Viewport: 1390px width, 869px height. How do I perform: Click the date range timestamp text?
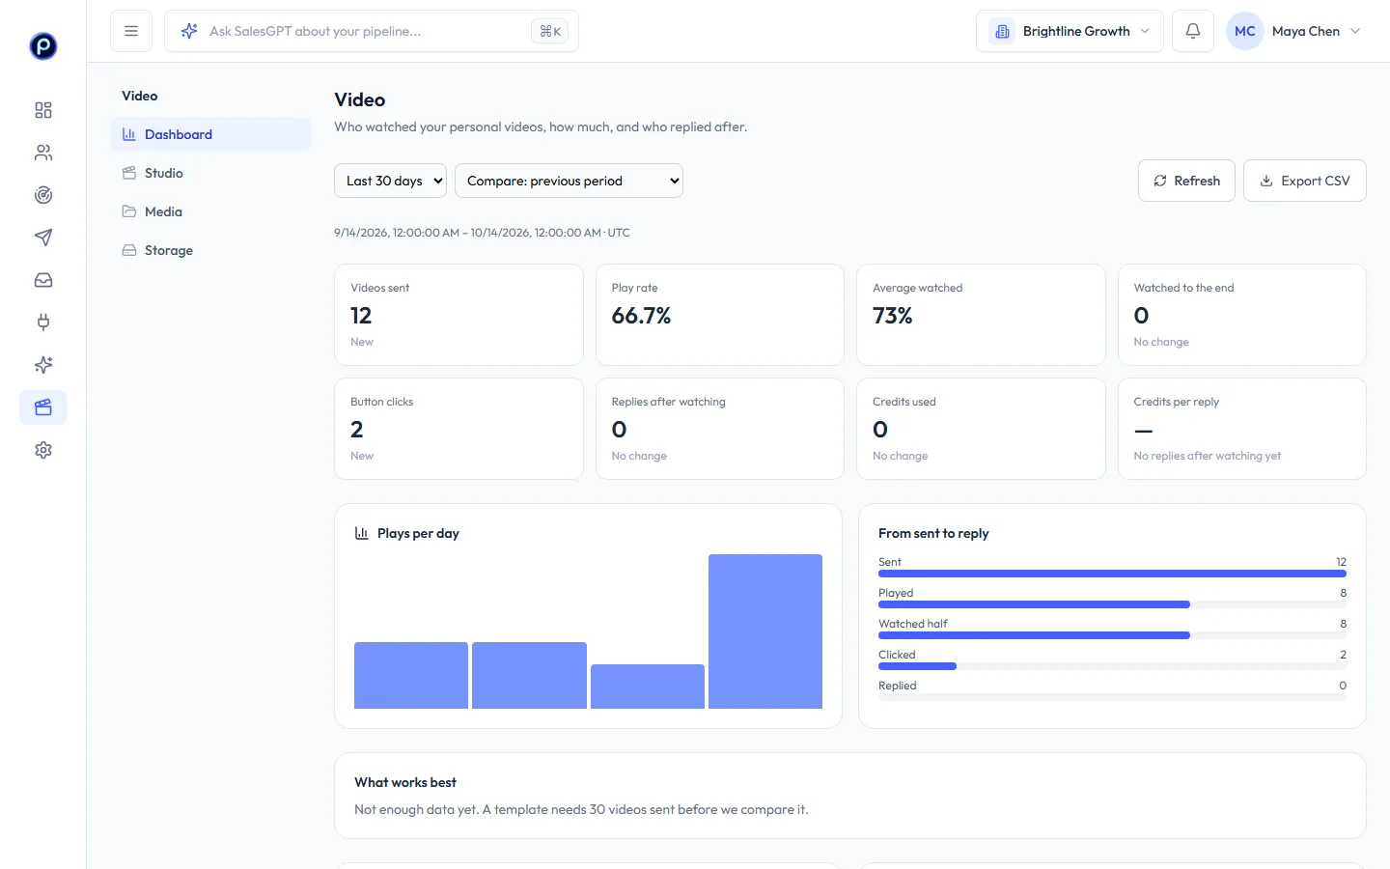482,233
